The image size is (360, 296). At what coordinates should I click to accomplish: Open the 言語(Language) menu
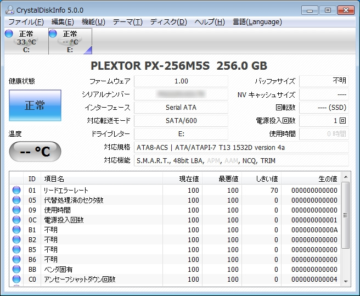(x=257, y=22)
